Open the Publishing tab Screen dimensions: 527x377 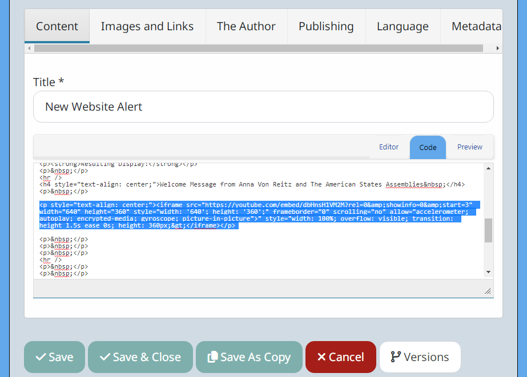pyautogui.click(x=326, y=26)
